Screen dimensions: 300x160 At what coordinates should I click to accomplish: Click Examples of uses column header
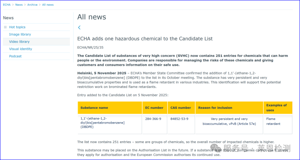point(276,108)
